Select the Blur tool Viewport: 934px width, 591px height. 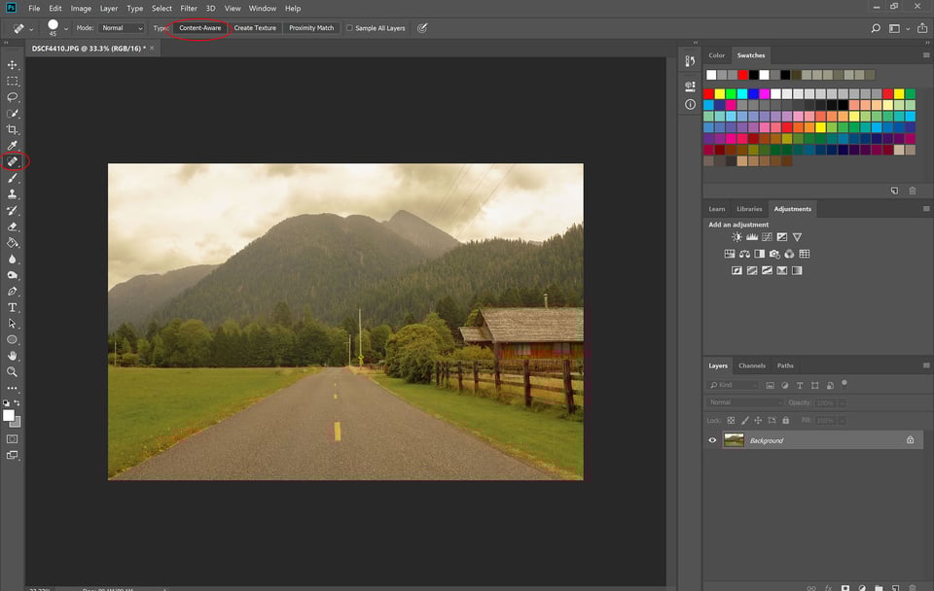12,259
